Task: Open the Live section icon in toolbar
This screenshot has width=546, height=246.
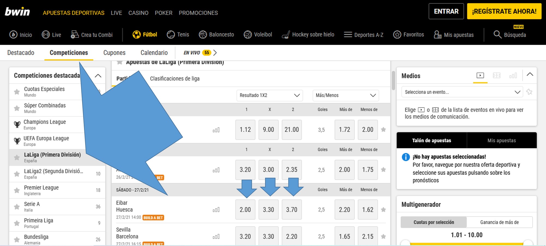Action: (x=46, y=35)
